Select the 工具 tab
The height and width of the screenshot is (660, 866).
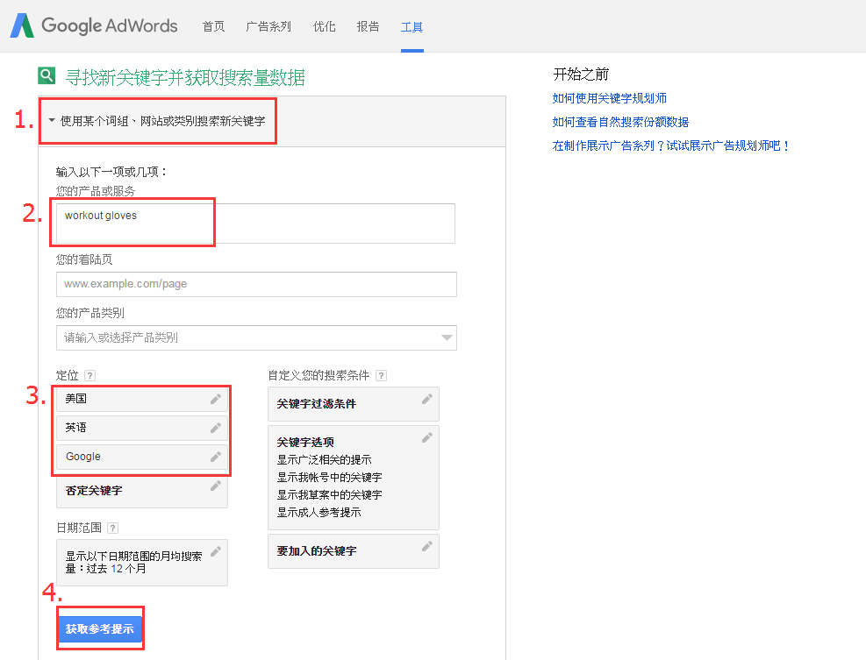point(412,27)
